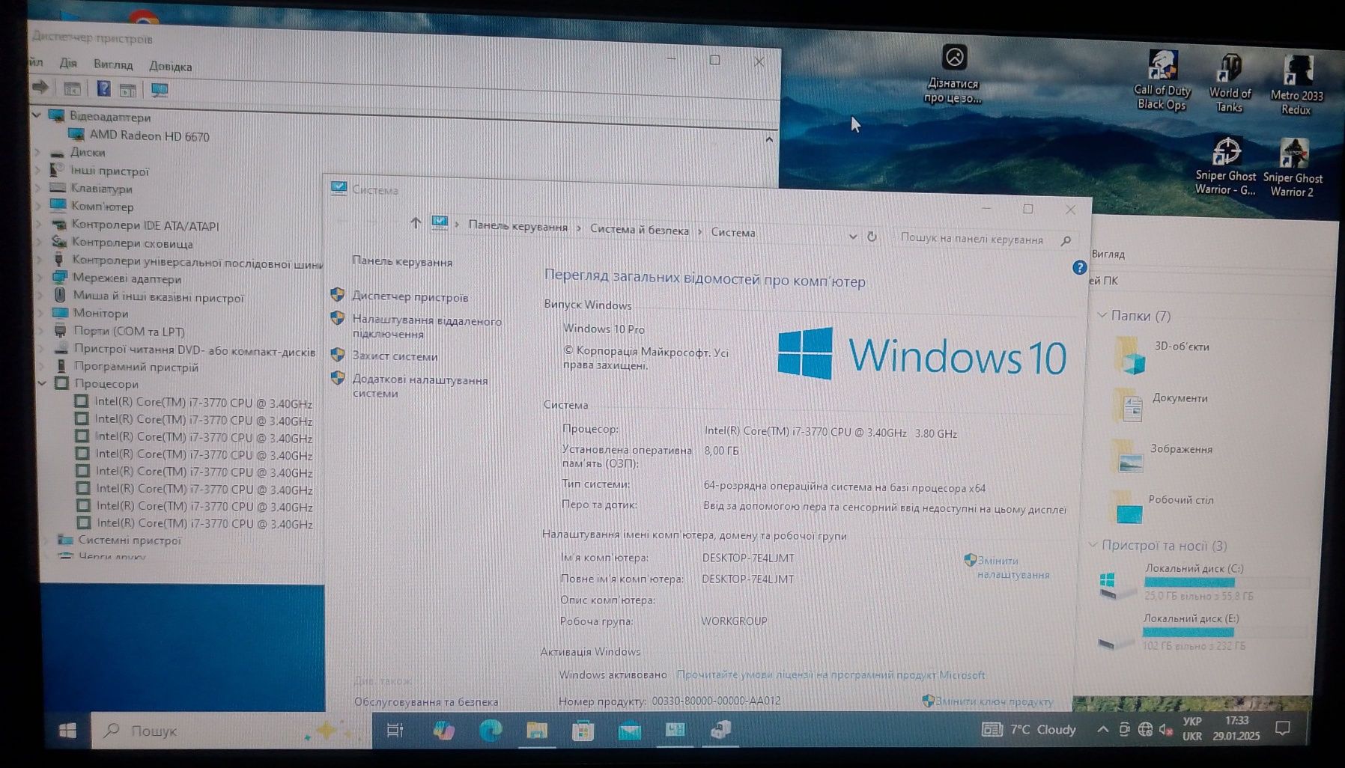The image size is (1345, 768).
Task: Open Sniper Ghost Warrior 2 desktop icon
Action: tap(1293, 168)
